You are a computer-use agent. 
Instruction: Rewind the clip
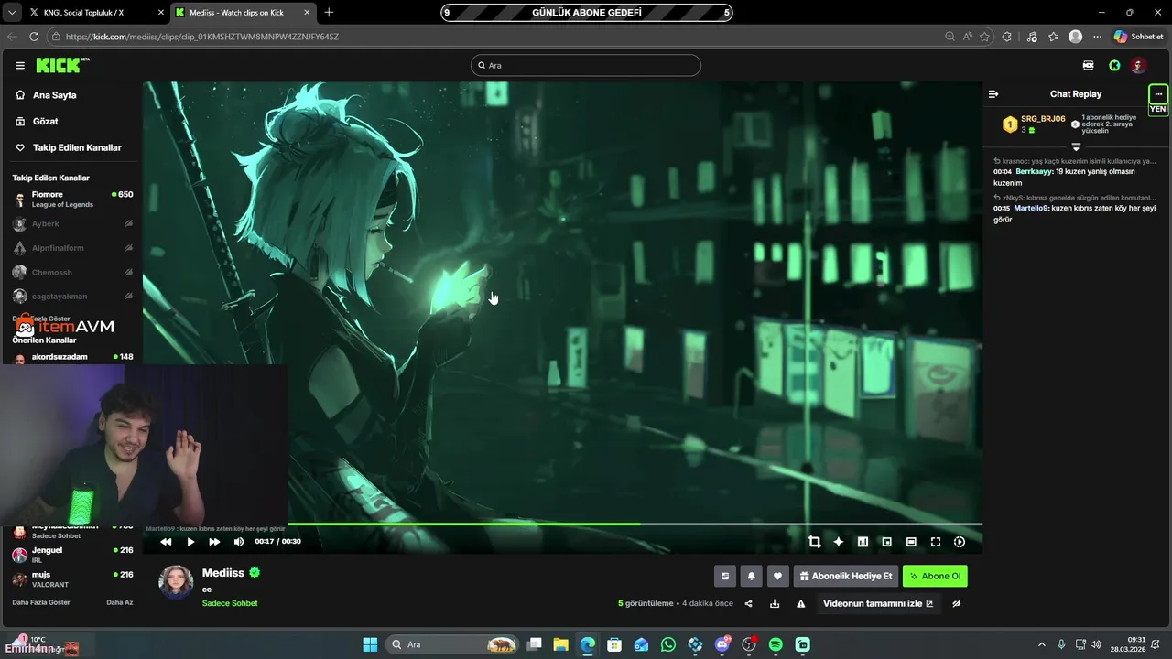(x=166, y=542)
